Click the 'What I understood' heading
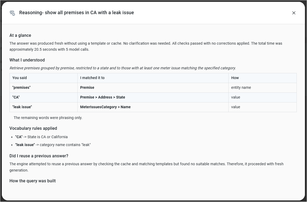The height and width of the screenshot is (202, 307). [x=27, y=60]
